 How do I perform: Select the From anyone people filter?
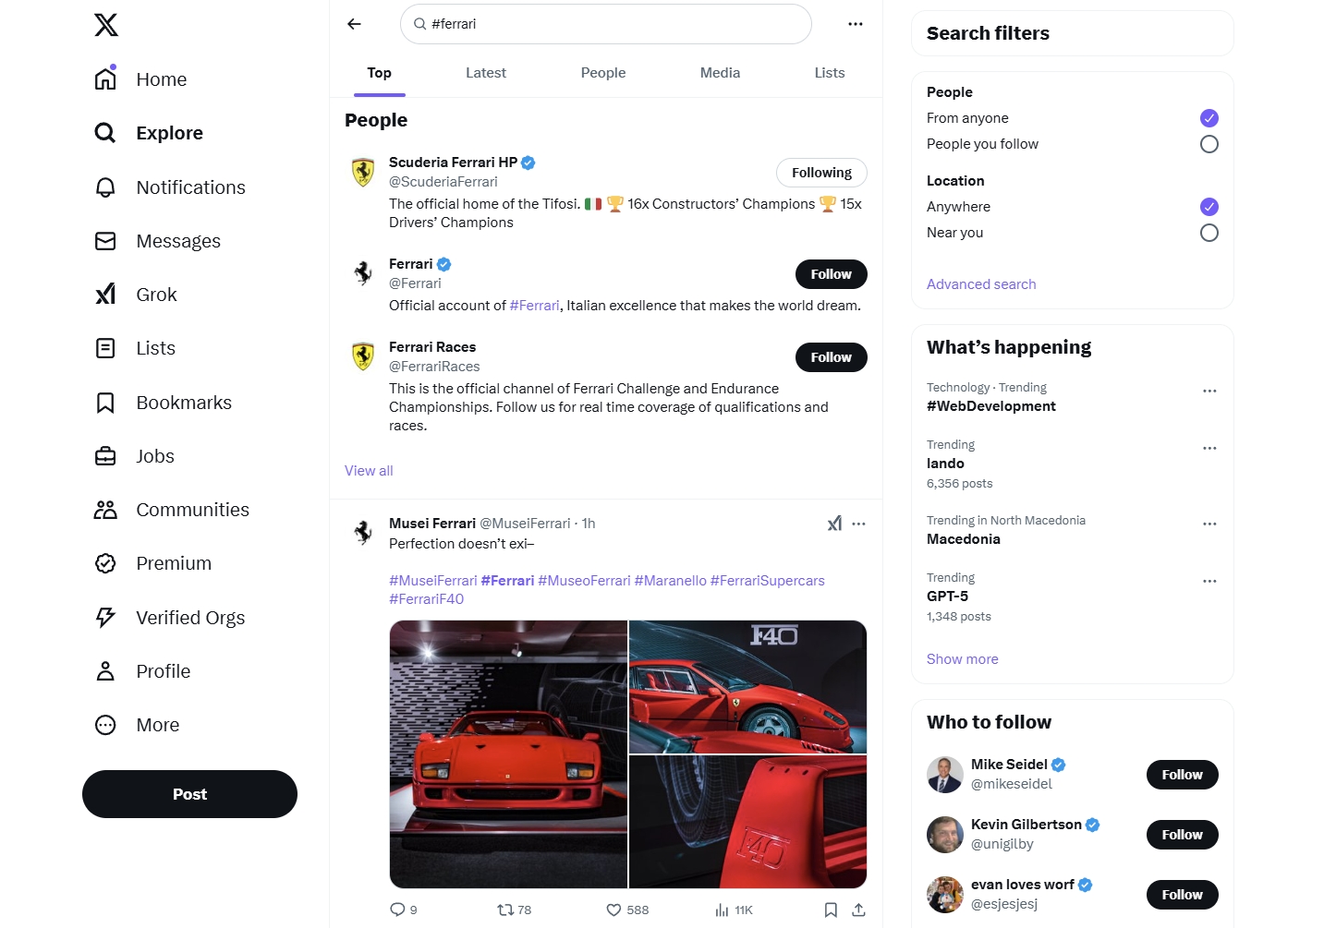point(1209,118)
